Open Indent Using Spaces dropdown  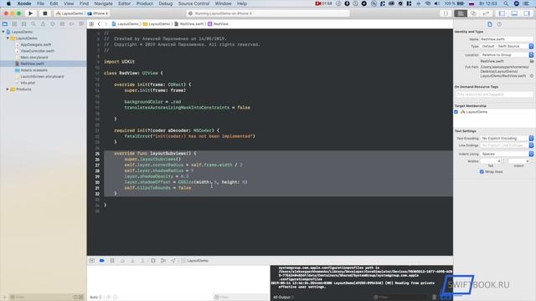click(x=507, y=154)
